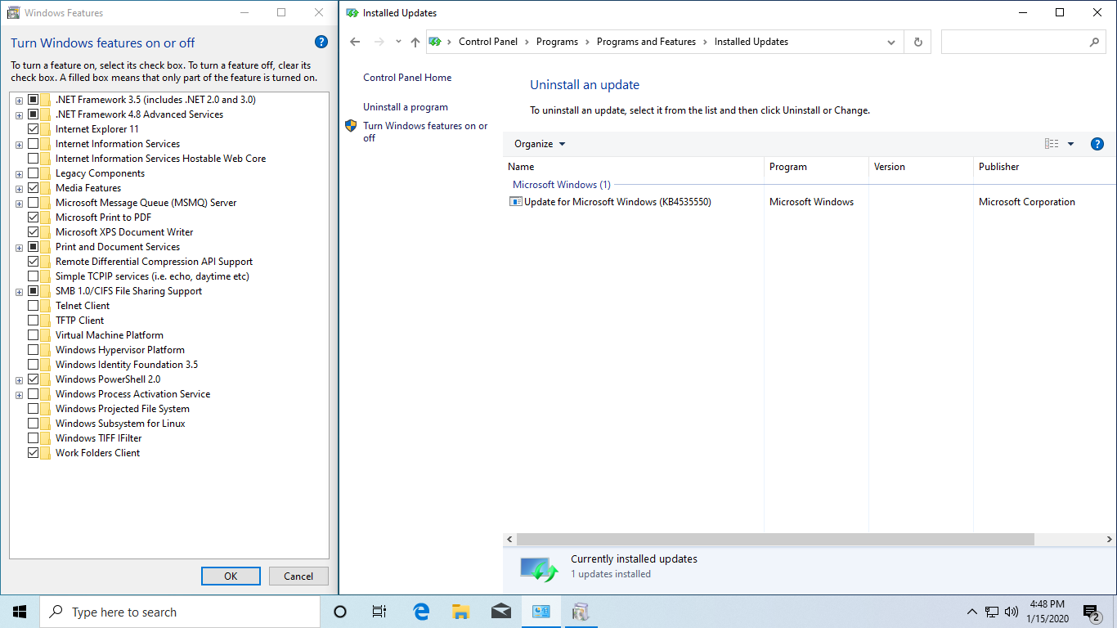Click Cancel in Windows Features

tap(298, 576)
